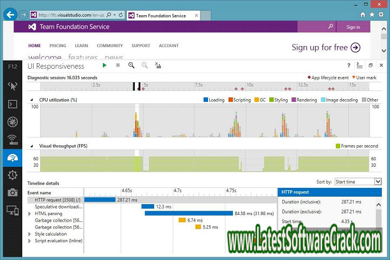Viewport: 390px width, 260px height.
Task: Click the browser Back arrow button
Action: [10, 15]
